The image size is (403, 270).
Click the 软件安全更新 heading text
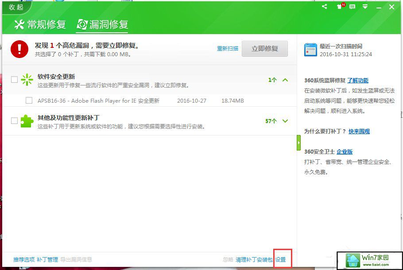[x=56, y=77]
